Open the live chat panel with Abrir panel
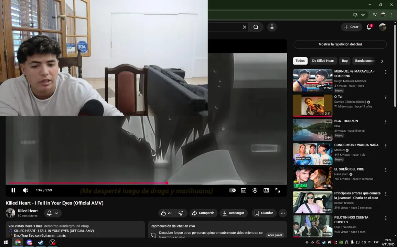This screenshot has width=397, height=247. coord(275,235)
